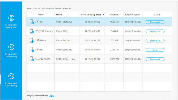Select device icon for "AaA"的 iPhone backup

[x=32, y=59]
